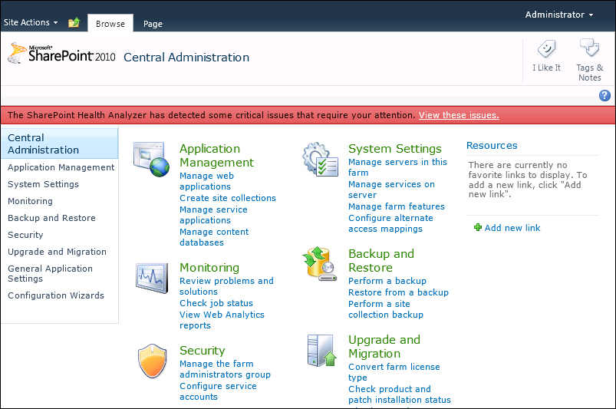Click the Backup and Restore database icon

click(x=320, y=264)
